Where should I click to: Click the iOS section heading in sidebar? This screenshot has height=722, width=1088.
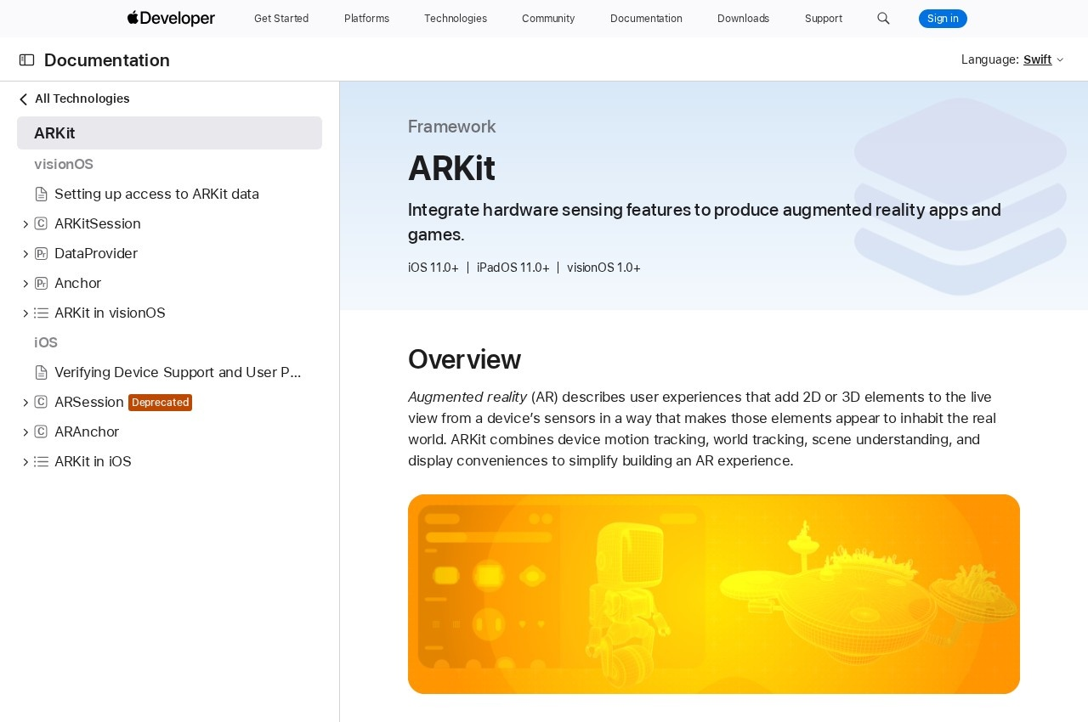[x=46, y=342]
